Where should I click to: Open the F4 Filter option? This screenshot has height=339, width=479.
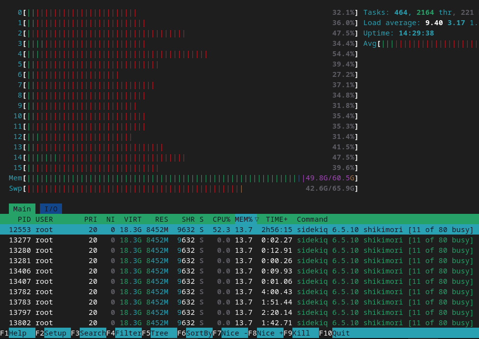[128, 333]
